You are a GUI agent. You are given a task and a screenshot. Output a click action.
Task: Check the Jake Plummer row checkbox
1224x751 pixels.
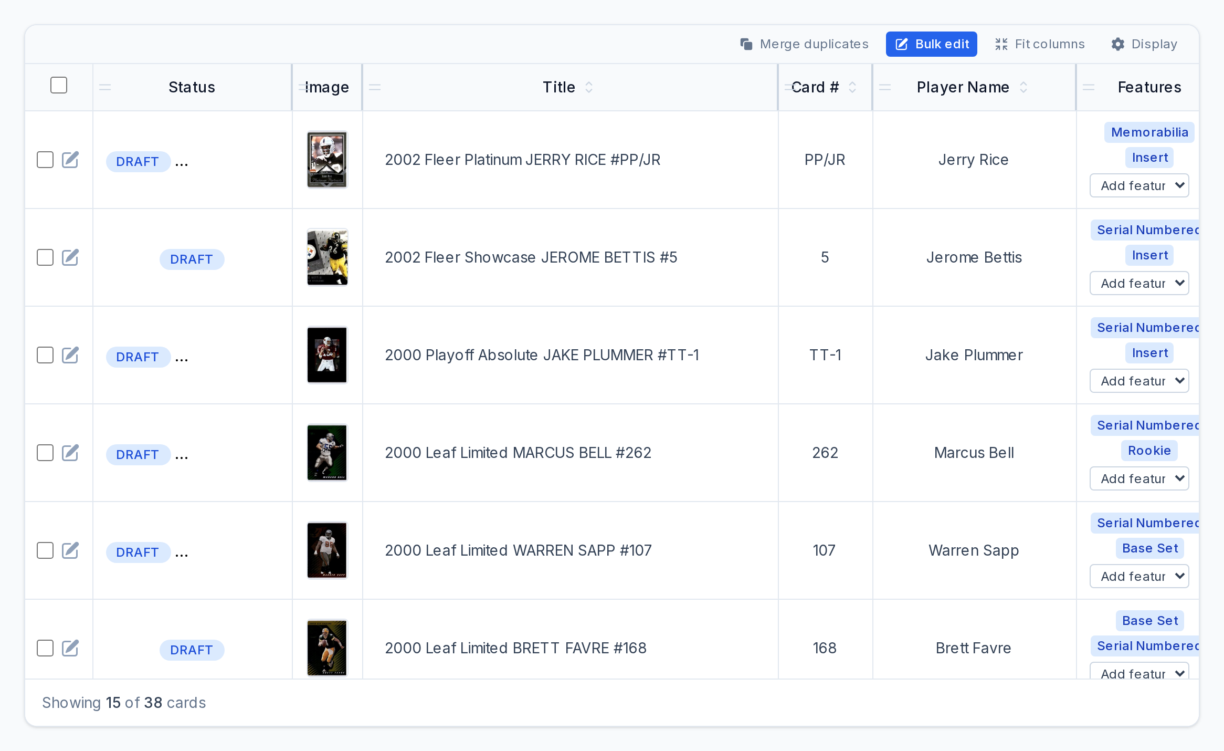click(45, 355)
